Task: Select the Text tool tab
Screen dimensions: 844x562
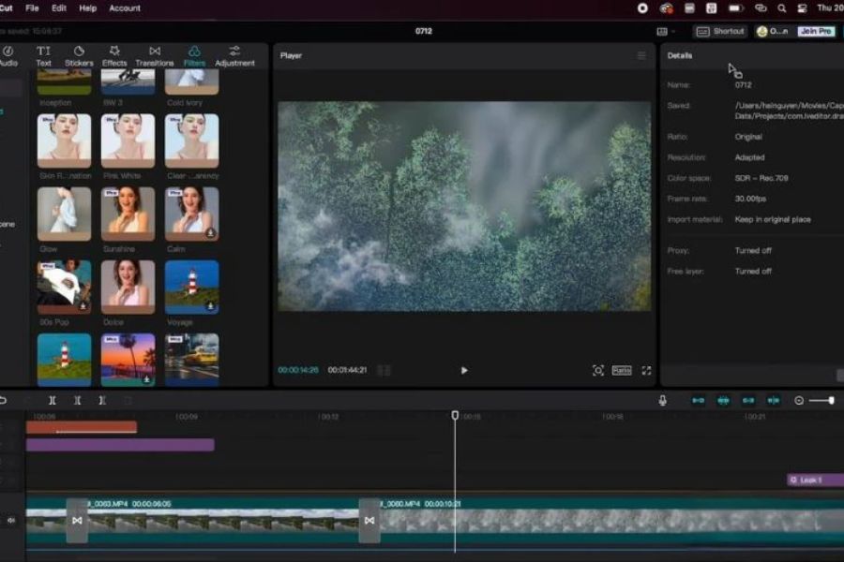Action: (43, 56)
